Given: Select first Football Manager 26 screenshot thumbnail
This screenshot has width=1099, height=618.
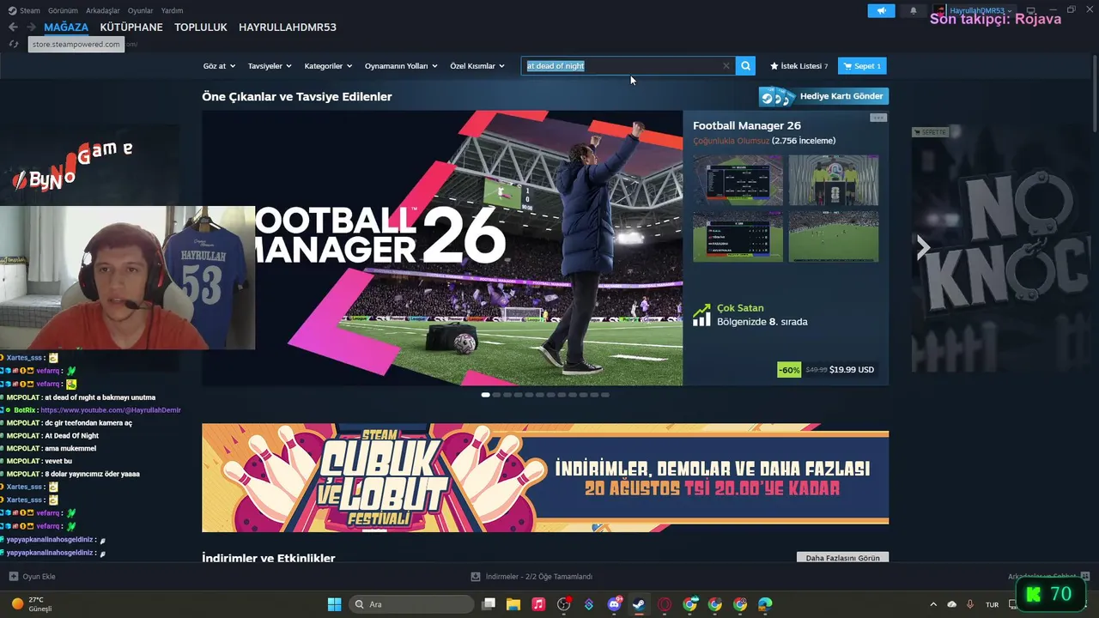Looking at the screenshot, I should click(x=738, y=180).
